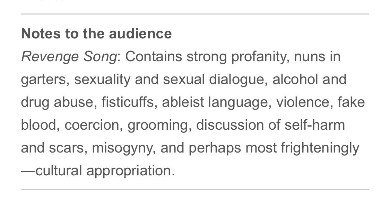Image resolution: width=390 pixels, height=221 pixels.
Task: Click the word "coercion"
Action: coord(92,125)
